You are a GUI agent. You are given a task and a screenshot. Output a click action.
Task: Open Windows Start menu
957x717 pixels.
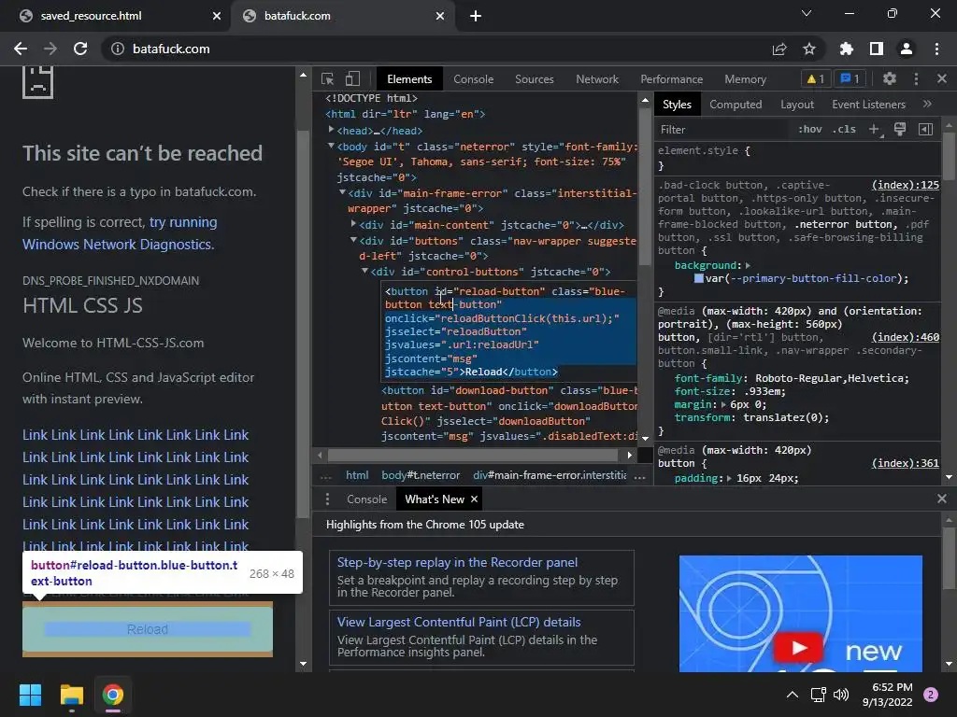click(x=30, y=695)
